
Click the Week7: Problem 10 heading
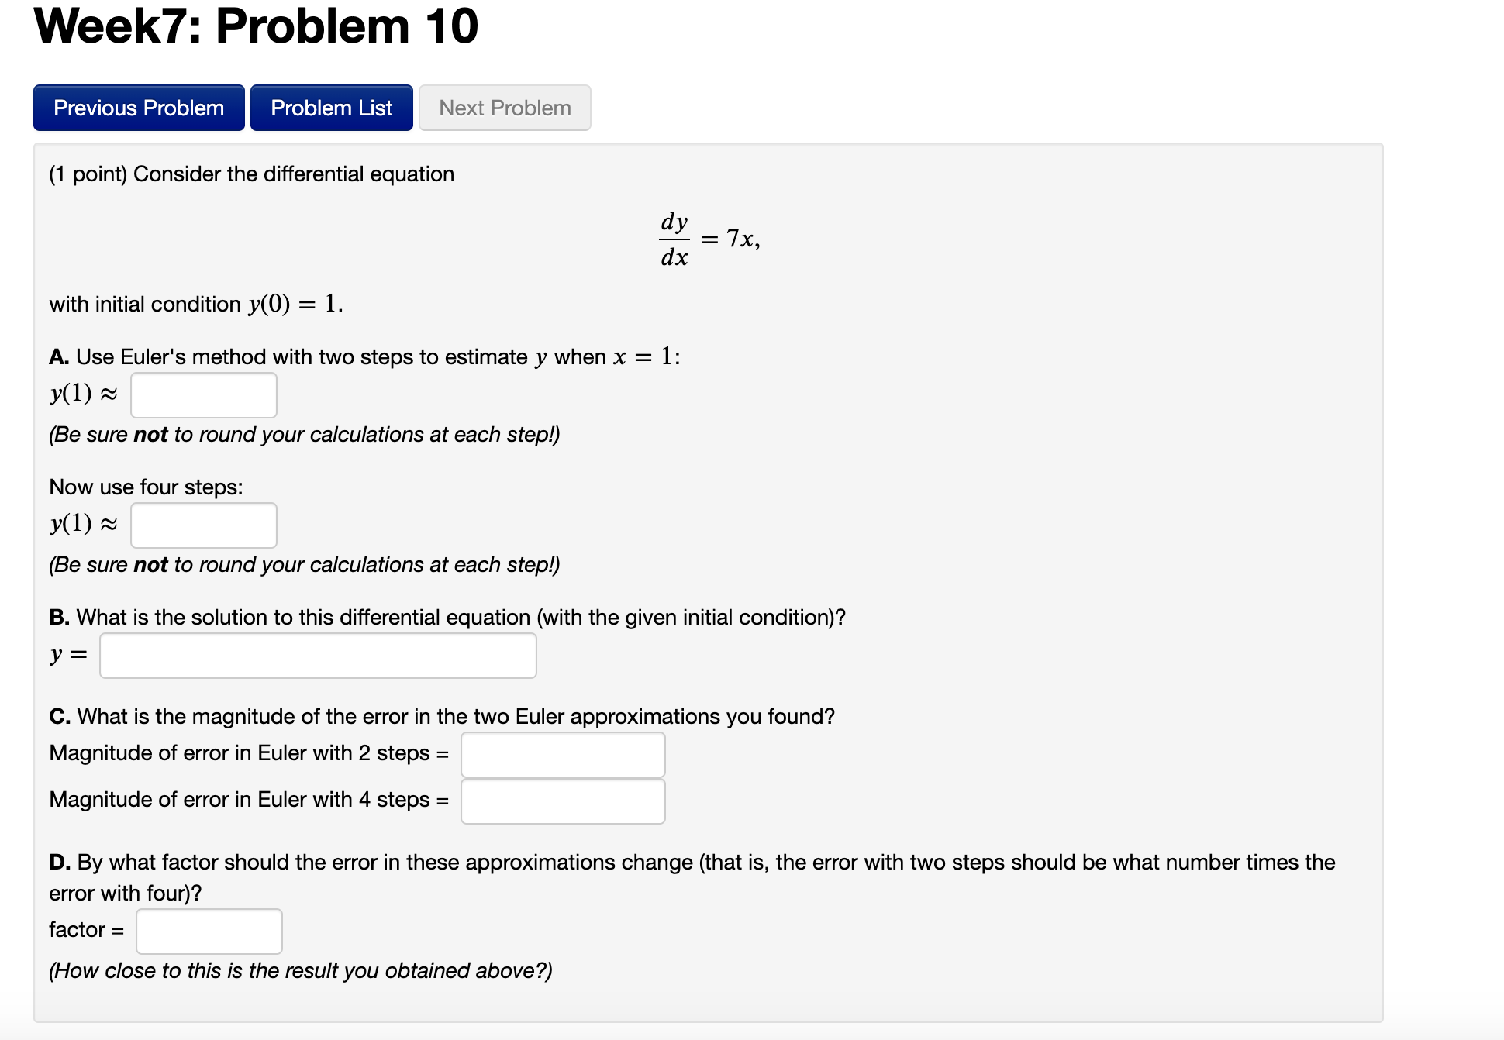[254, 27]
